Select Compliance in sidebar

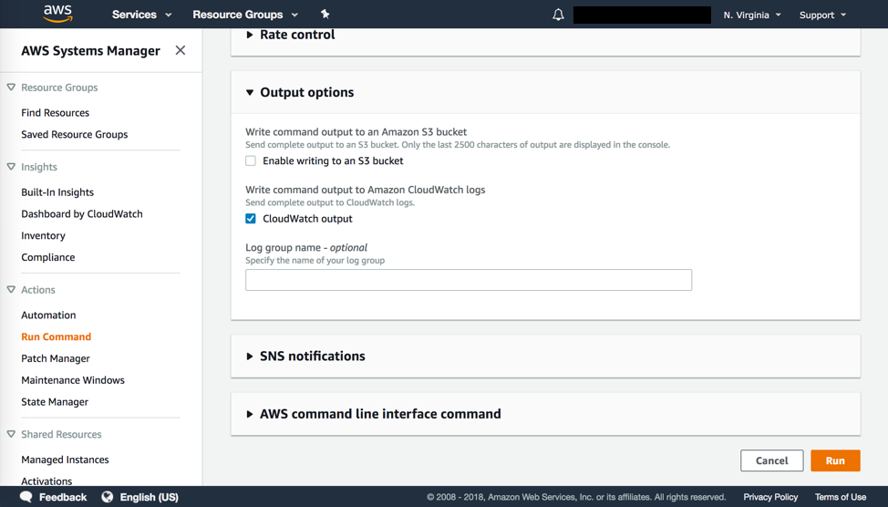tap(47, 257)
